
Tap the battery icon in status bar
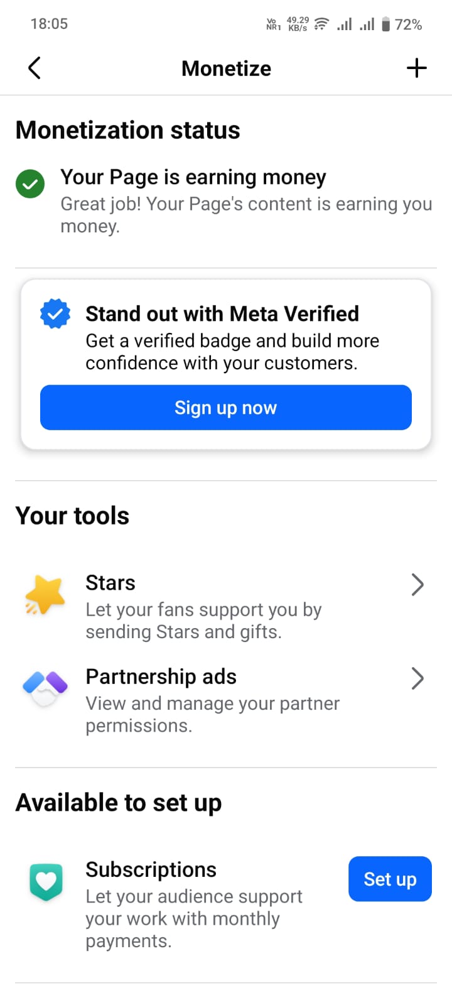386,24
